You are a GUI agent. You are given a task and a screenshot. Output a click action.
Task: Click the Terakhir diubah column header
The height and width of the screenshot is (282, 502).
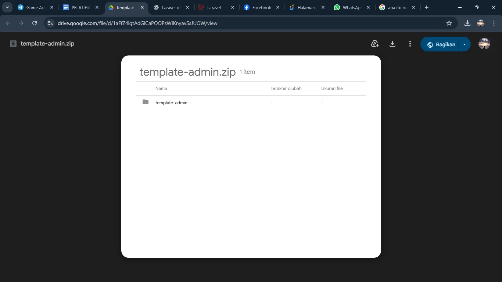(286, 88)
